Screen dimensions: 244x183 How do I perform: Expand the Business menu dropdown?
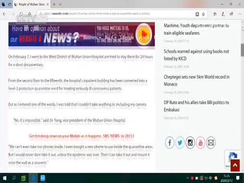pyautogui.click(x=92, y=37)
